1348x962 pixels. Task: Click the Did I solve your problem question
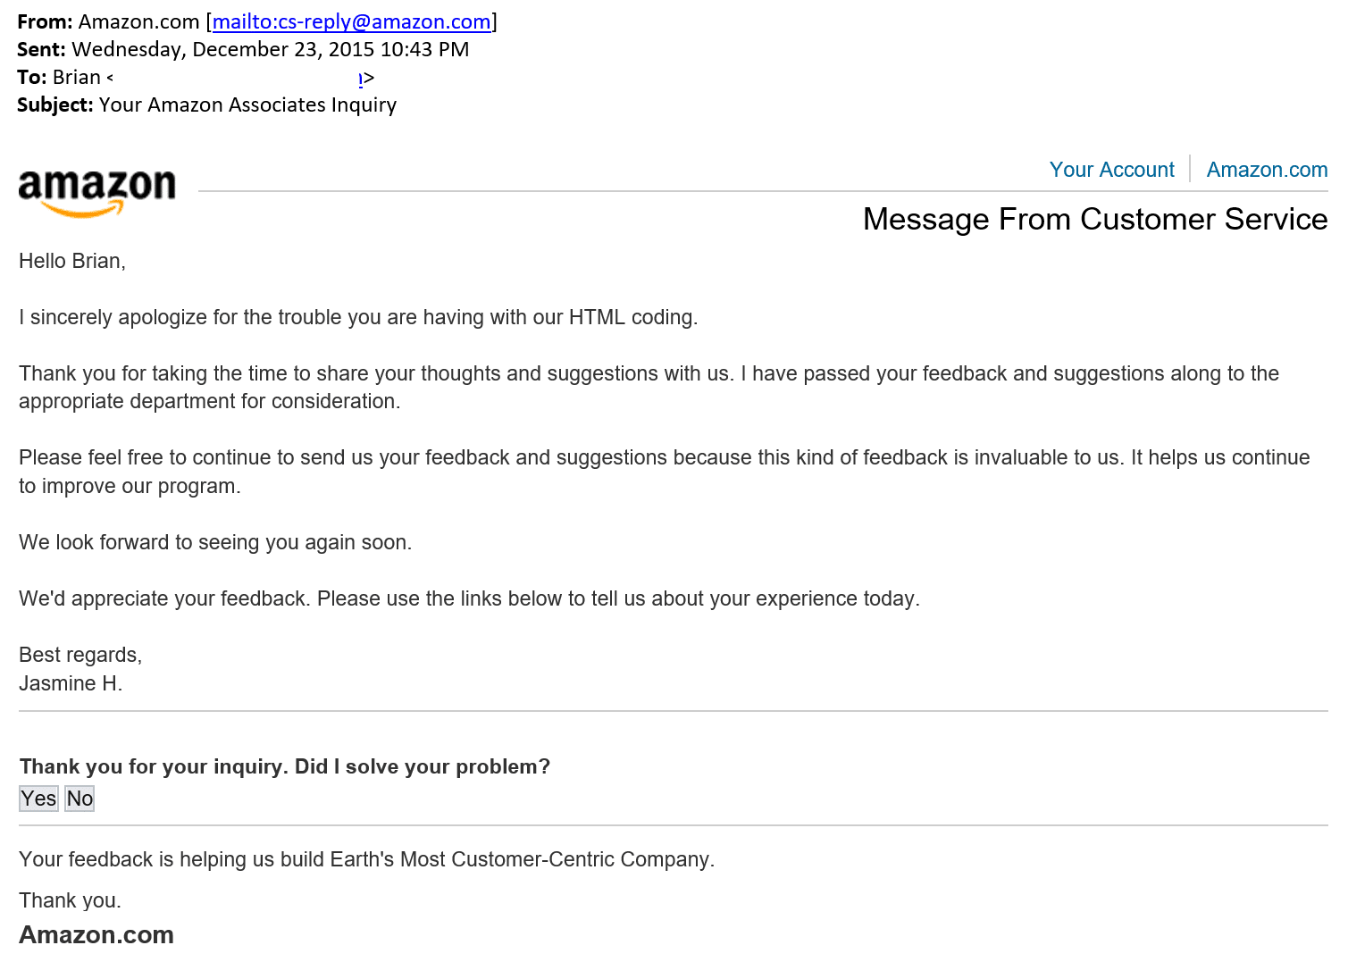[285, 766]
